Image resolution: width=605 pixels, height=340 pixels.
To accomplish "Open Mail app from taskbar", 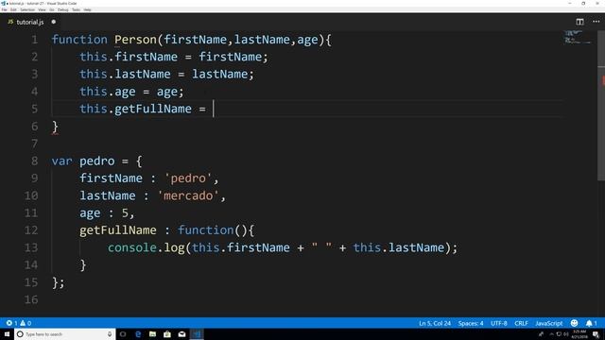I will coord(181,334).
